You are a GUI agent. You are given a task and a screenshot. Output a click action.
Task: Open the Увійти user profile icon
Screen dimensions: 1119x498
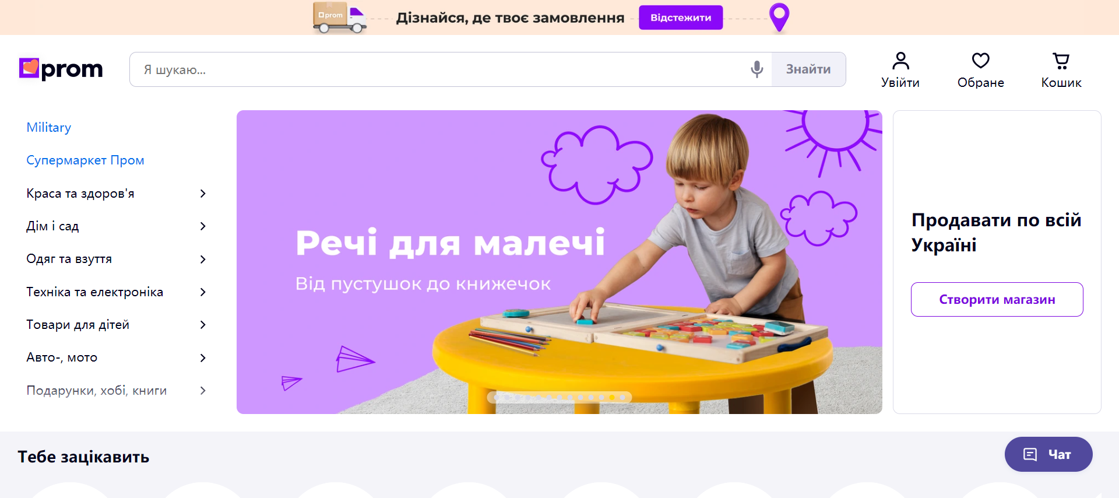coord(900,61)
